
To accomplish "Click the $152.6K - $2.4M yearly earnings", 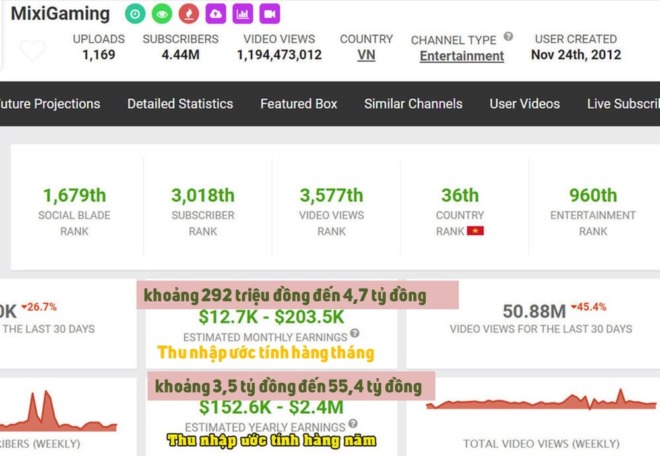I will [271, 407].
